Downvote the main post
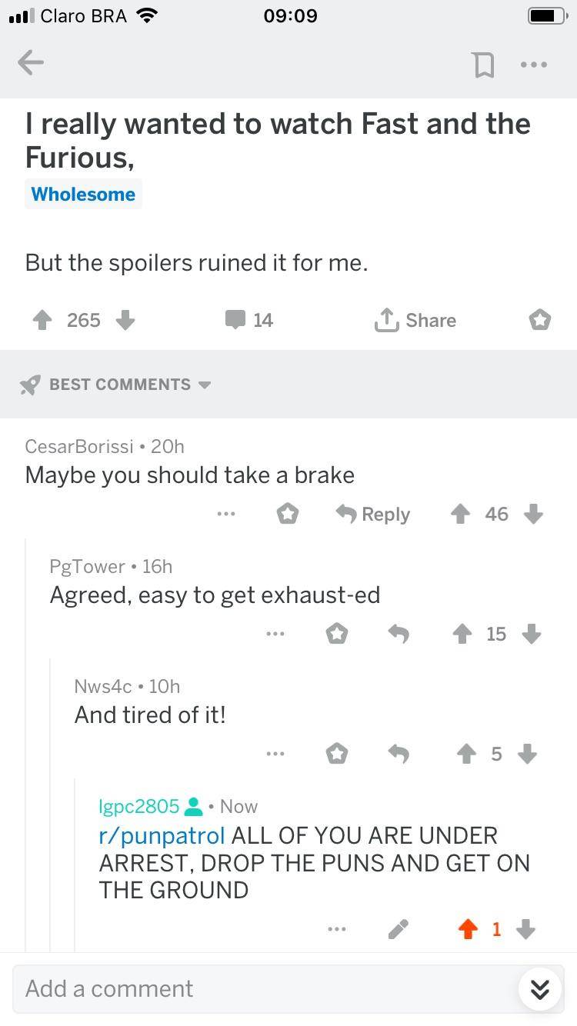 pos(125,320)
